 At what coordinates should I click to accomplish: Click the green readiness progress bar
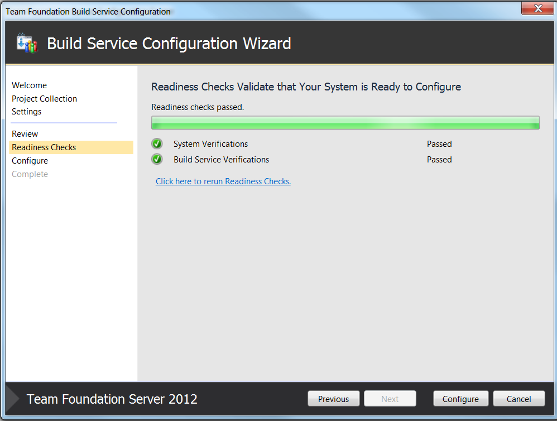coord(345,123)
